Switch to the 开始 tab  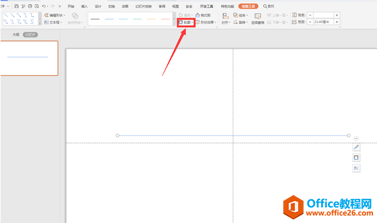[x=71, y=6]
